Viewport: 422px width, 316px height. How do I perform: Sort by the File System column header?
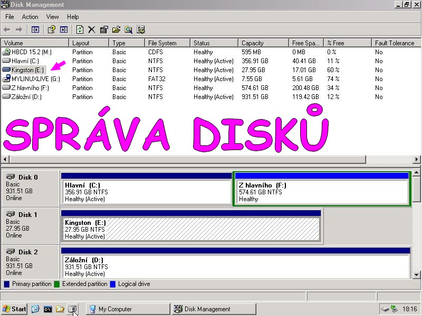(167, 43)
